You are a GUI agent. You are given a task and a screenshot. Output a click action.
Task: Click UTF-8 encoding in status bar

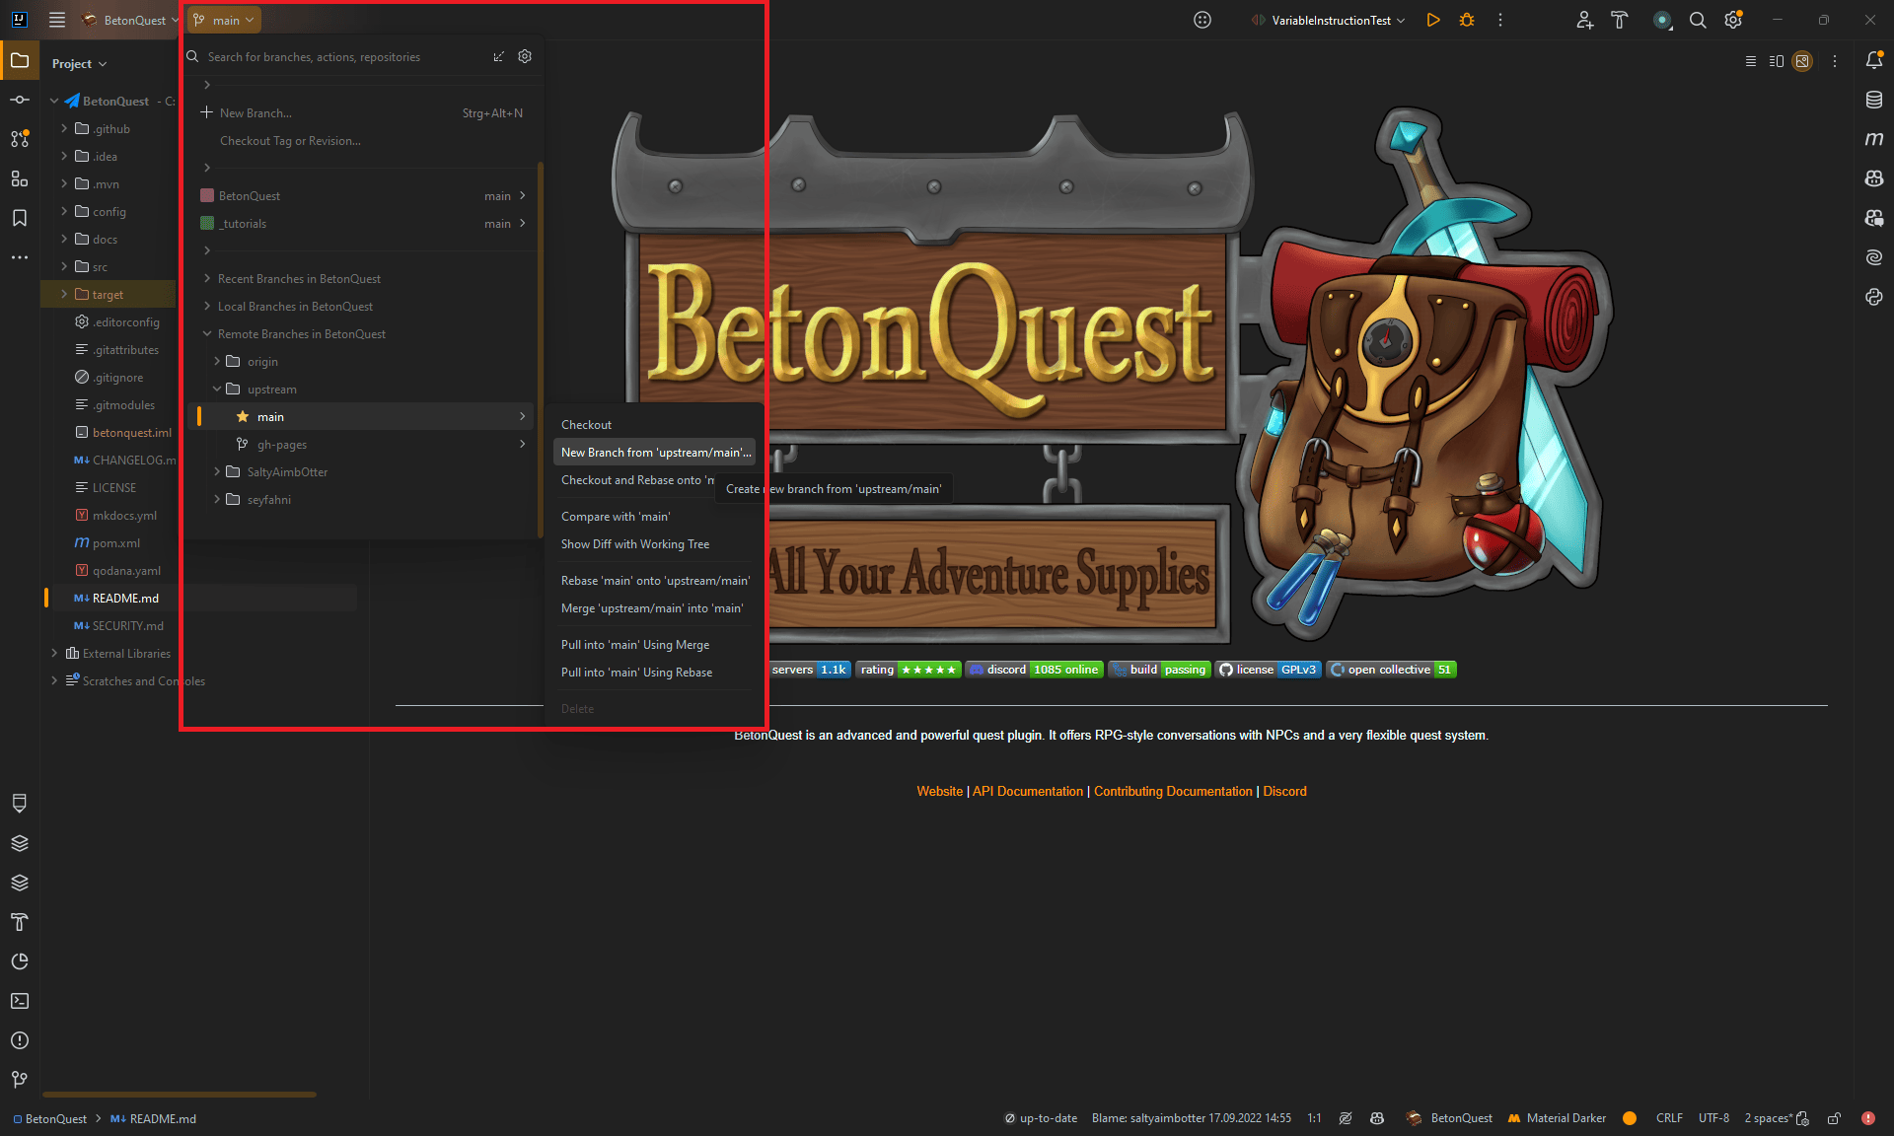[x=1713, y=1118]
